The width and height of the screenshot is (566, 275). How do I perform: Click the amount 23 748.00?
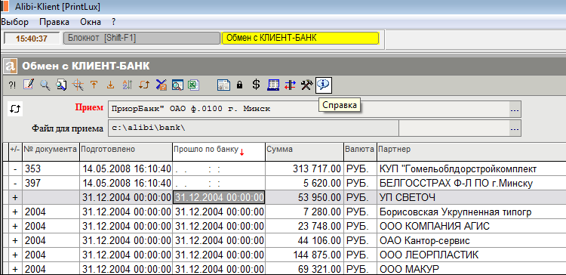coord(320,226)
